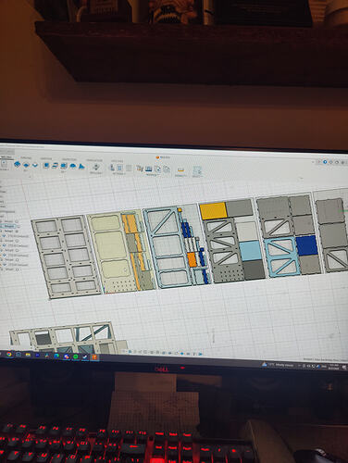The height and width of the screenshot is (463, 348).
Task: Click the light blue square panel
Action: pyautogui.click(x=251, y=251)
